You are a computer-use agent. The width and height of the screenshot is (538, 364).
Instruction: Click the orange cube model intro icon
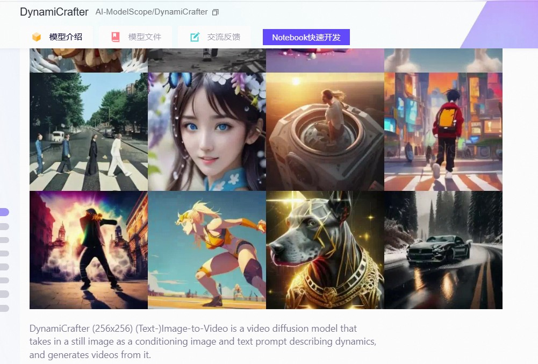pyautogui.click(x=37, y=37)
